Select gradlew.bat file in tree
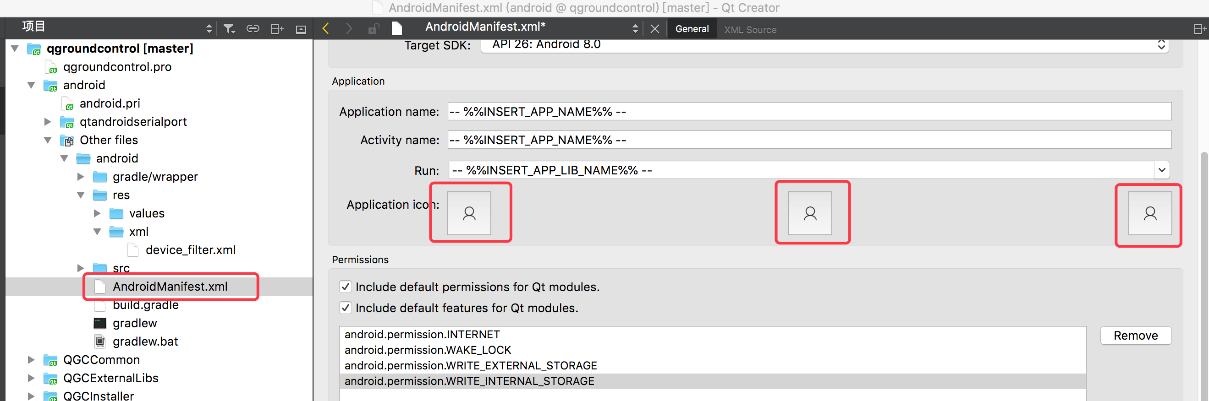1209x401 pixels. point(145,341)
